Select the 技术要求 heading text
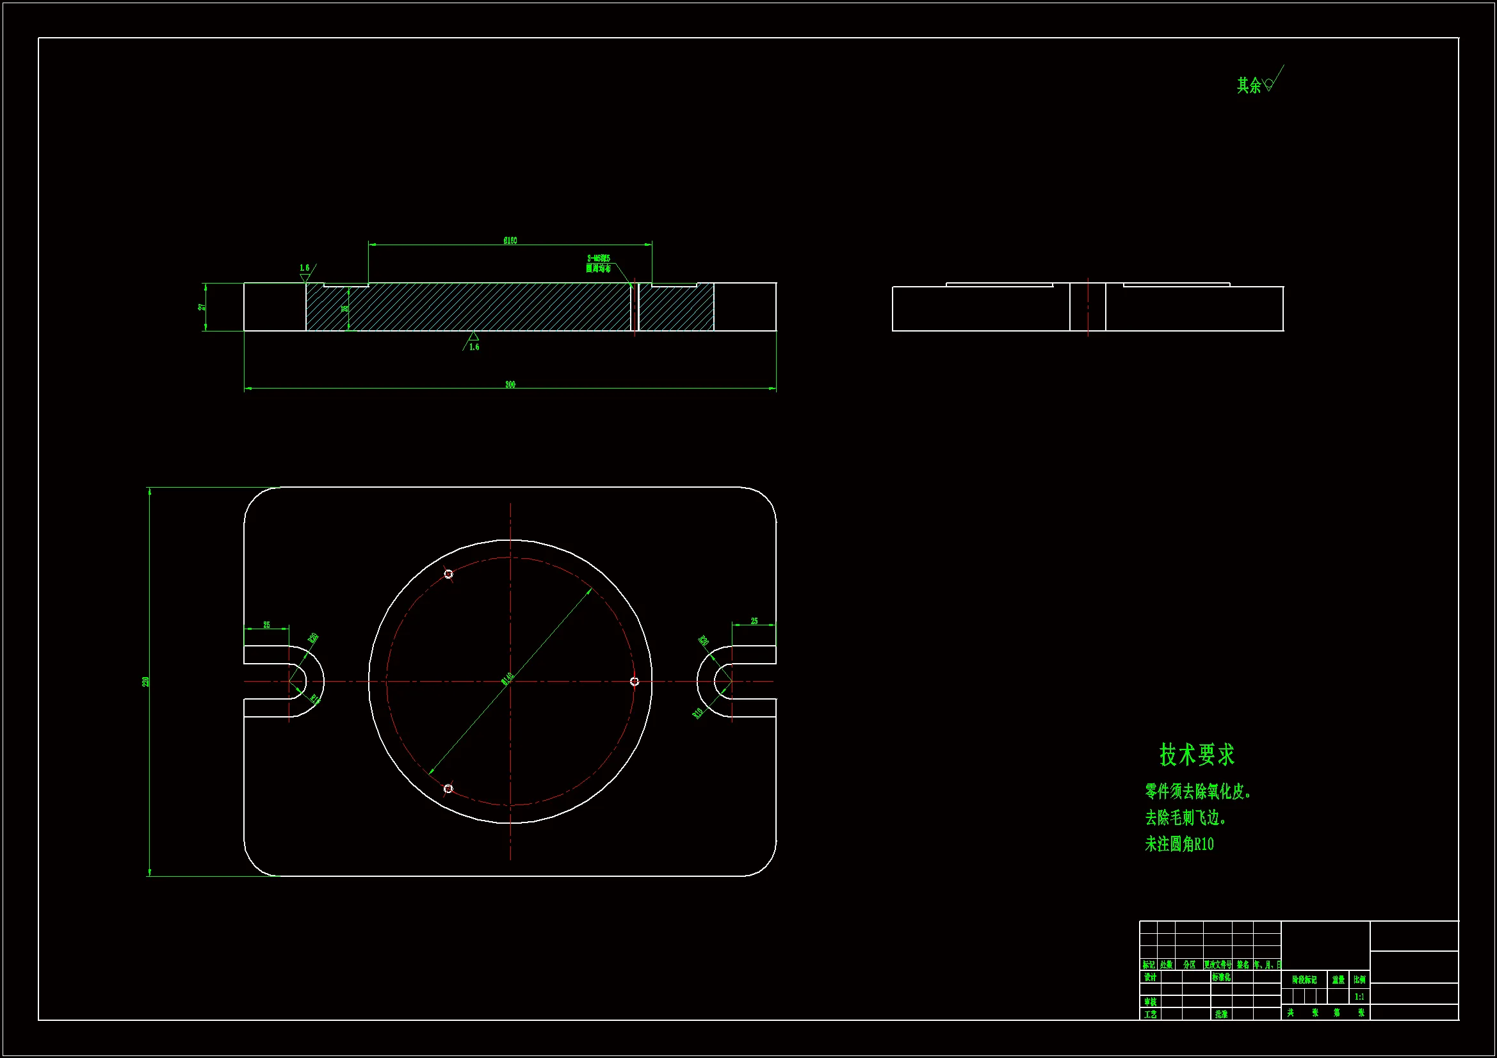The image size is (1497, 1058). [x=1197, y=755]
